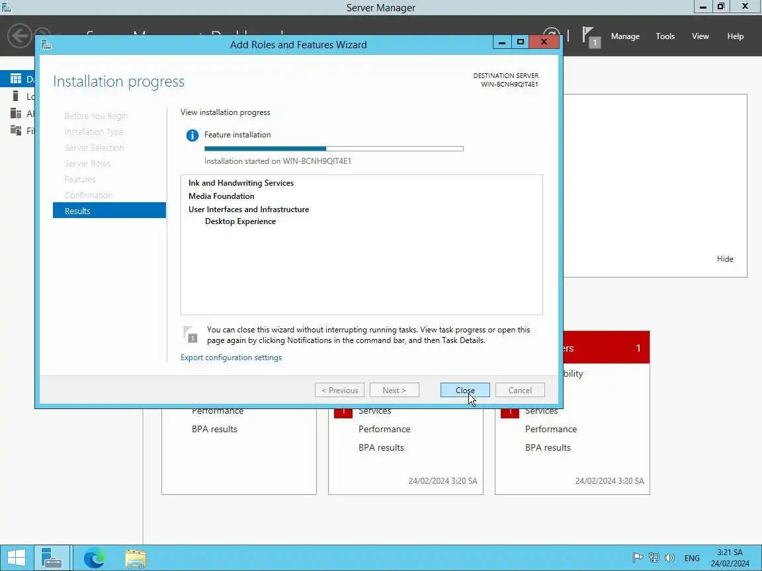The image size is (762, 571).
Task: Click the red tile header showing count 1
Action: click(607, 348)
